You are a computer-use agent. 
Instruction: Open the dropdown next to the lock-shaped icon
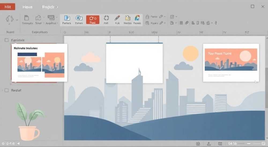click(212, 23)
